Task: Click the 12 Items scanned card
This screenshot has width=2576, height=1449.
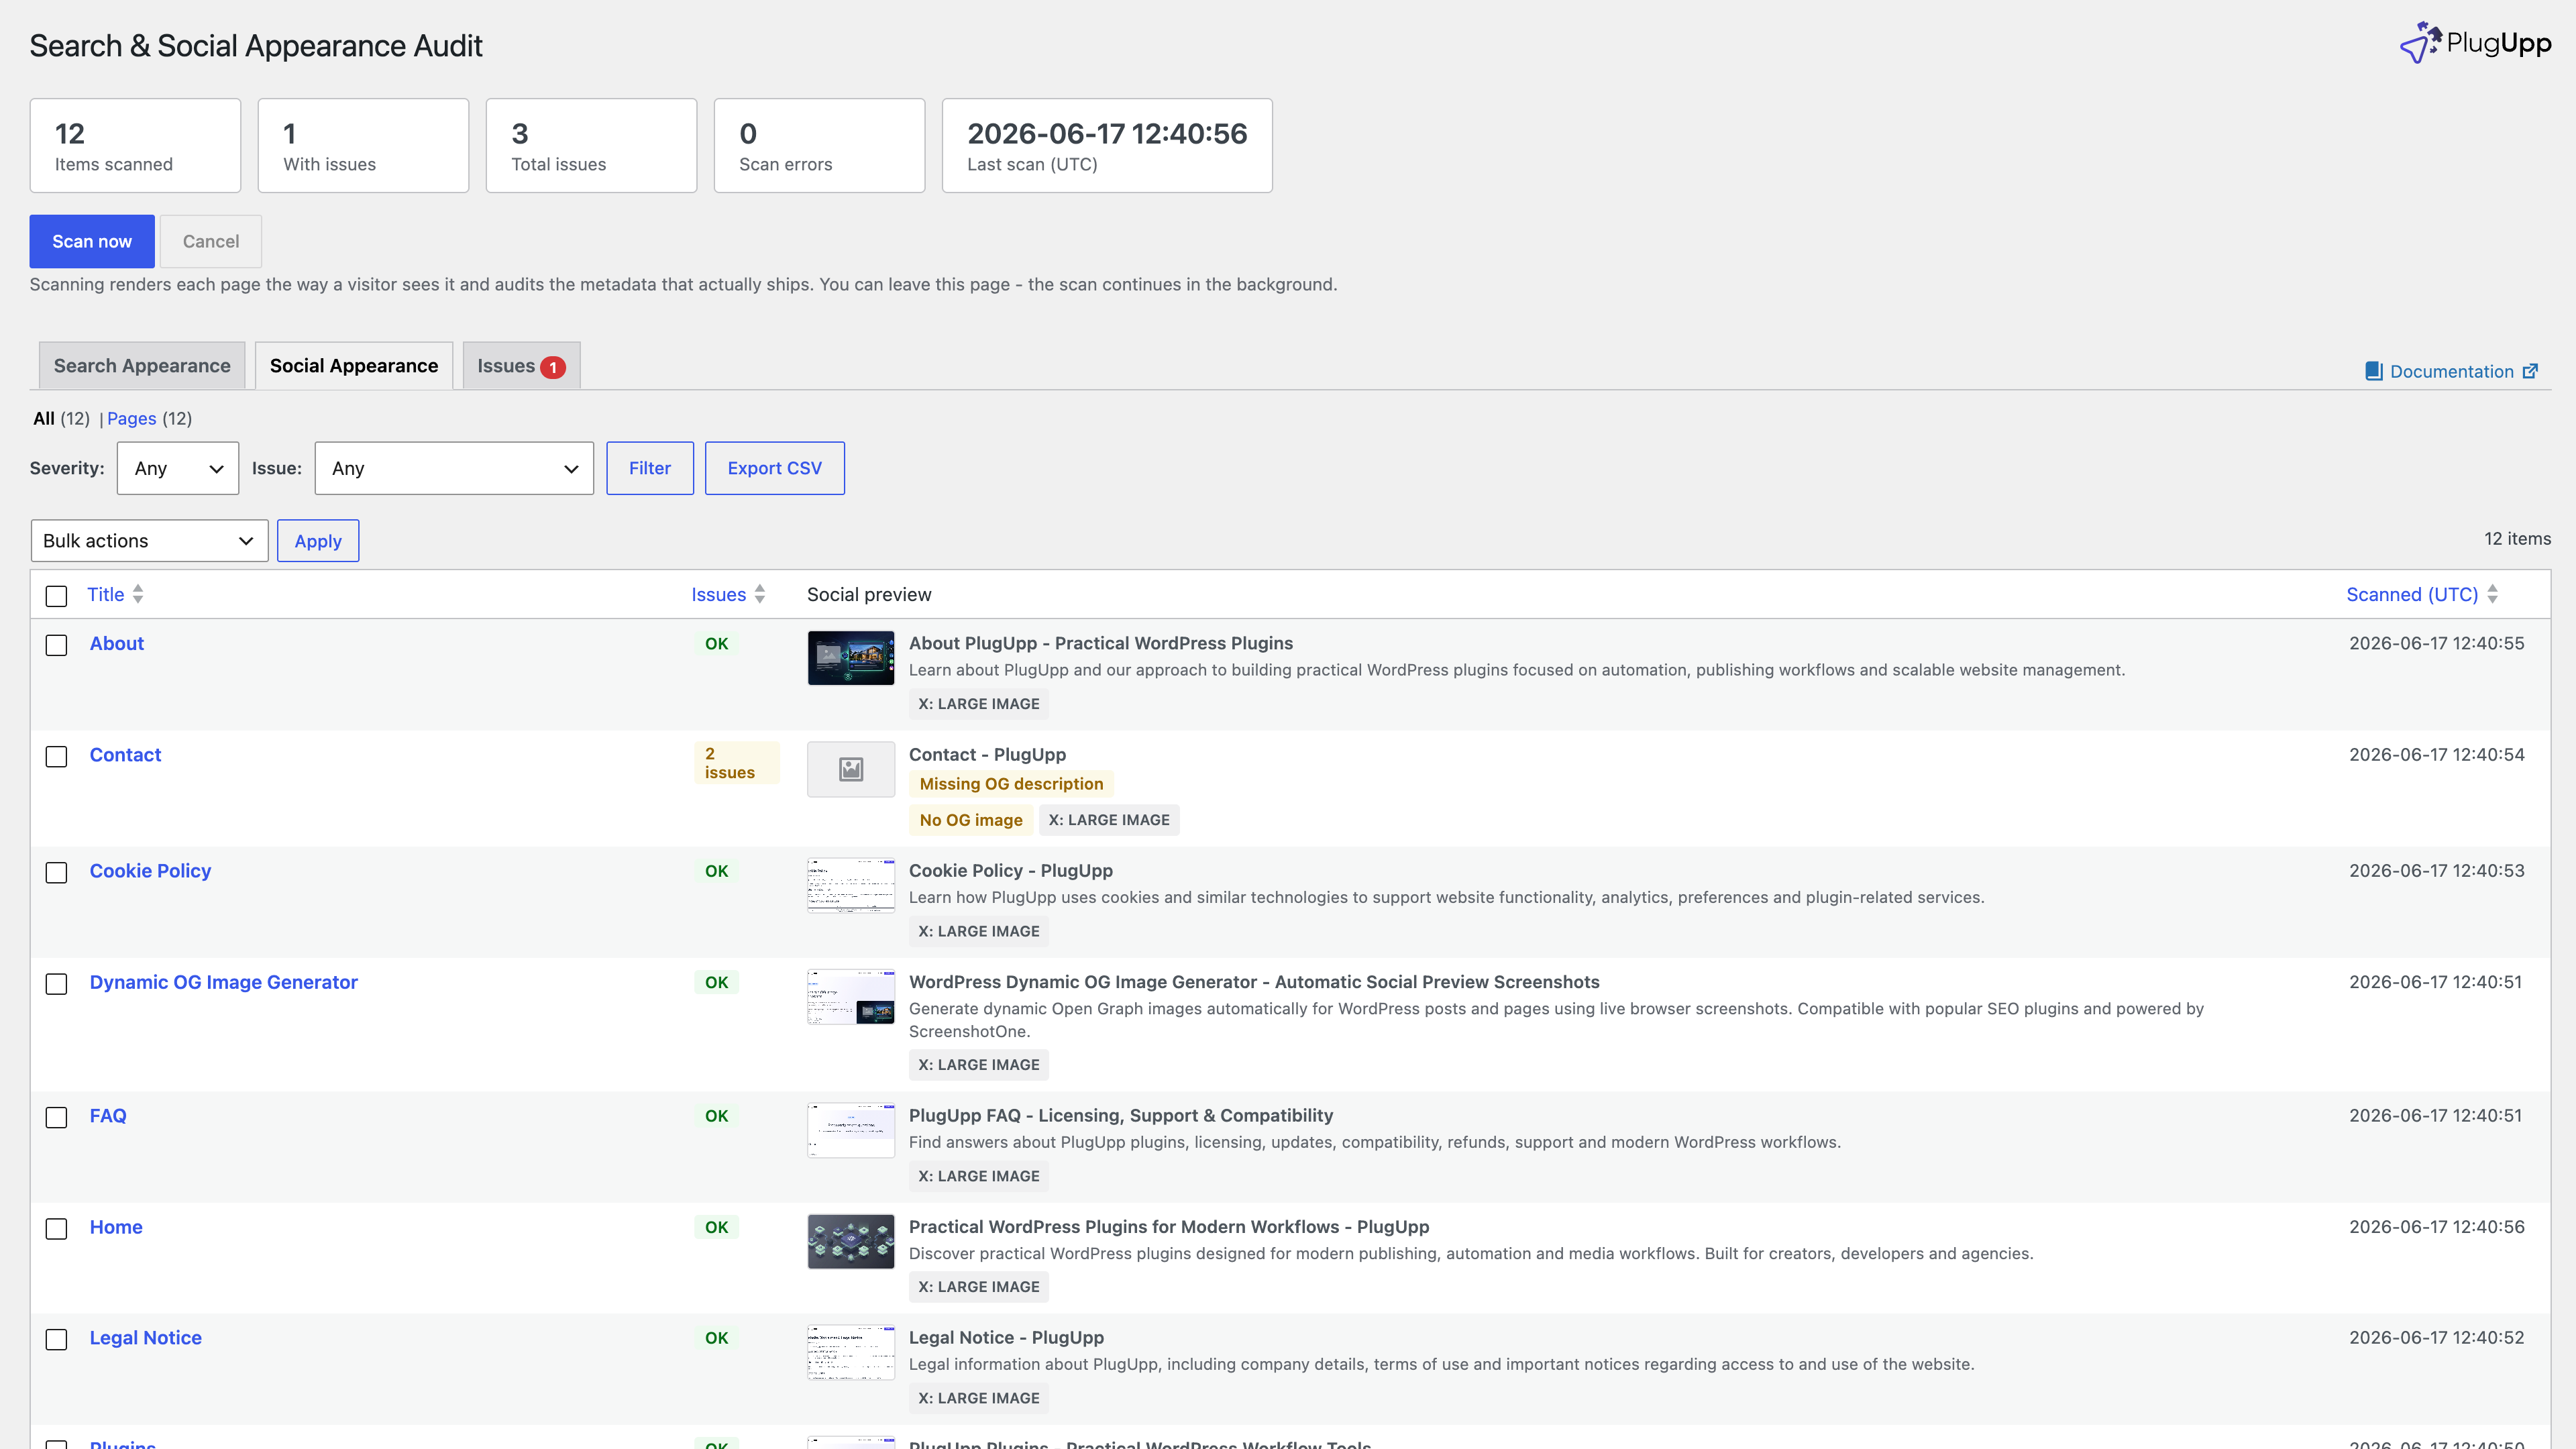Action: (135, 145)
